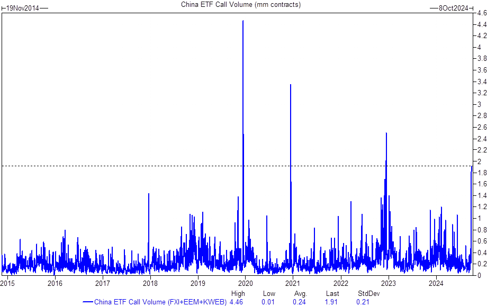Select the end date label 8Oct2024

pyautogui.click(x=453, y=8)
